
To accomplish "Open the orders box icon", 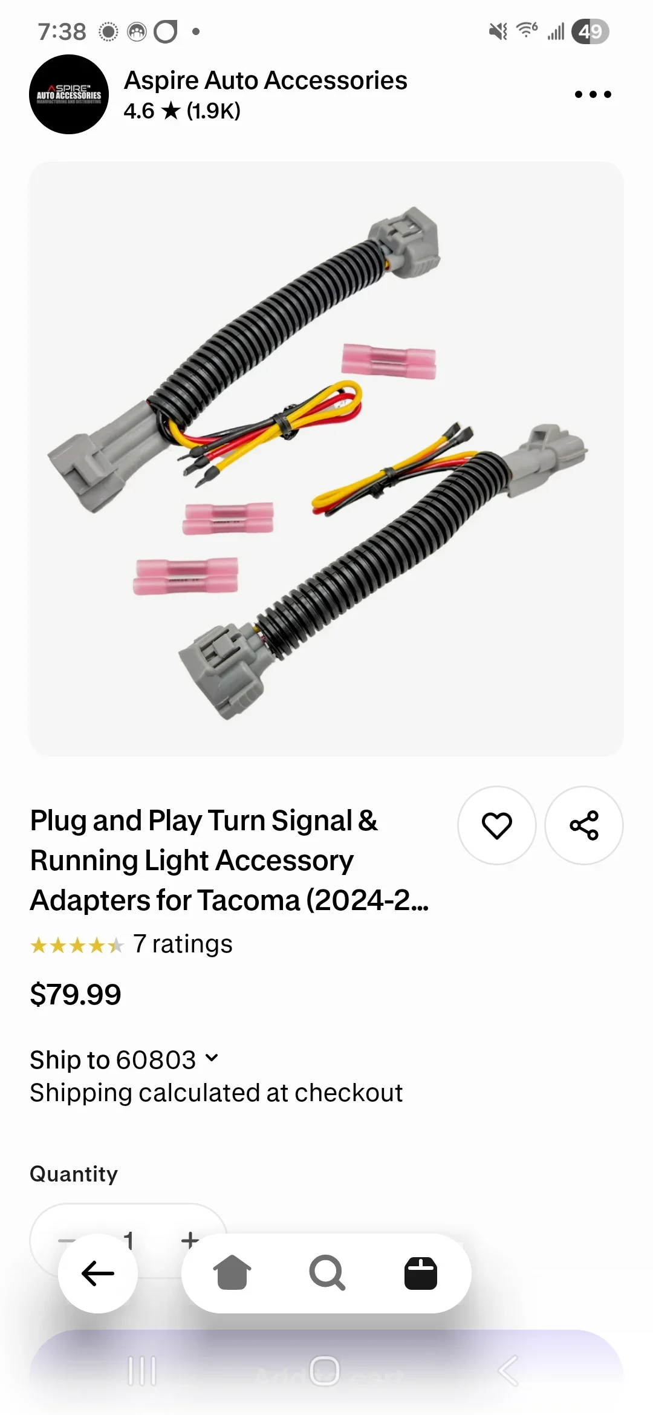I will coord(421,1273).
